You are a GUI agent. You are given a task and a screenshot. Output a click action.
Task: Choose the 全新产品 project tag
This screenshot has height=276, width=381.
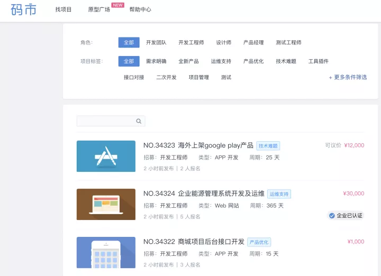[x=188, y=61]
